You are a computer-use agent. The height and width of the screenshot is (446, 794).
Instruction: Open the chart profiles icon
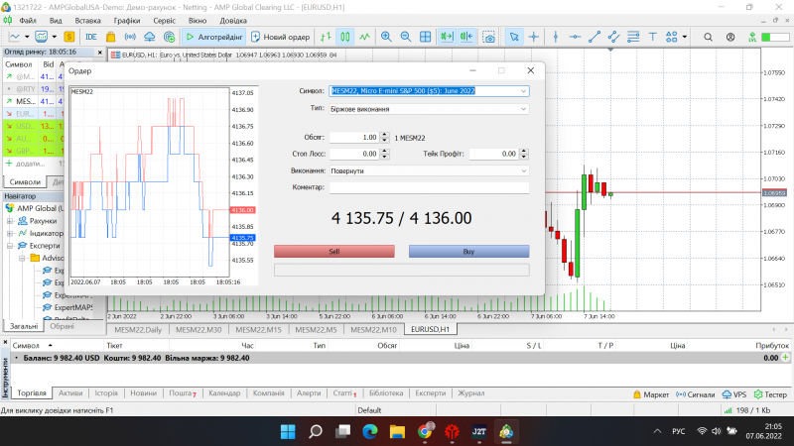41,37
